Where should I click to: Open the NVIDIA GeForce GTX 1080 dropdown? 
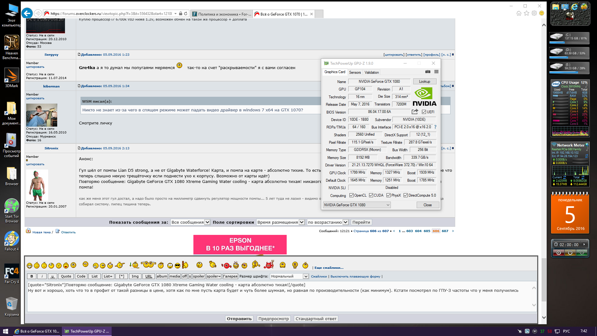357,205
